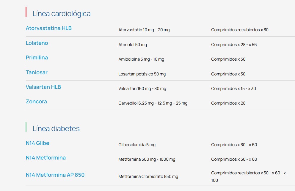Click the Carvedilol dosage text

[x=153, y=103]
